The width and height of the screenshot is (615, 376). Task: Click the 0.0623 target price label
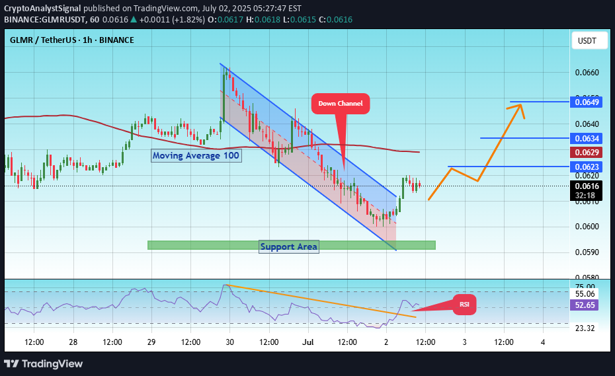[x=587, y=167]
